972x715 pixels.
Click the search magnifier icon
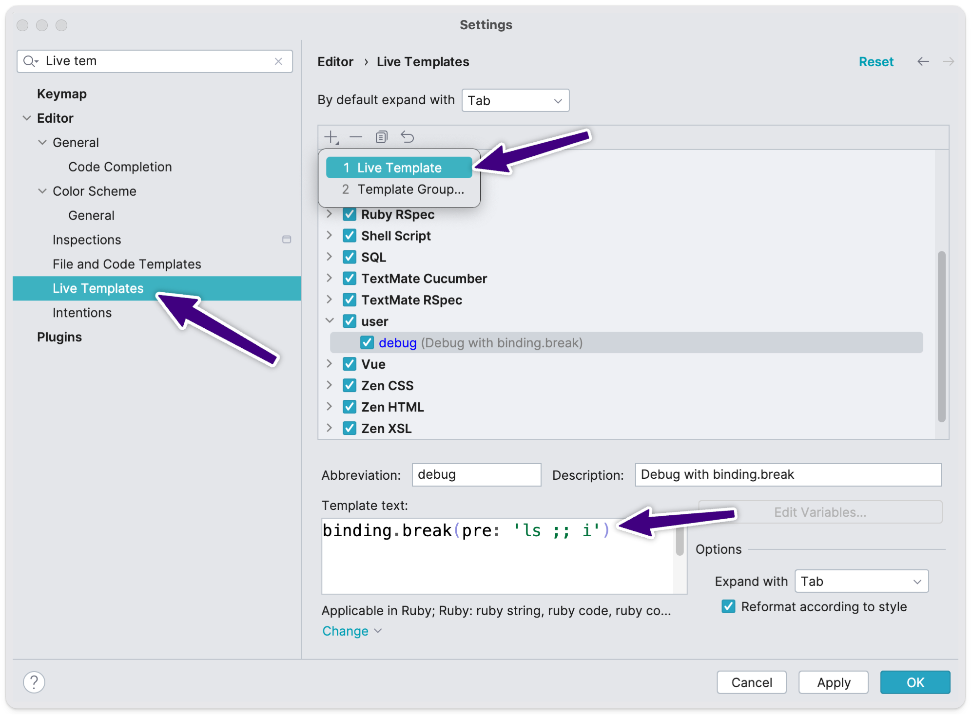30,61
